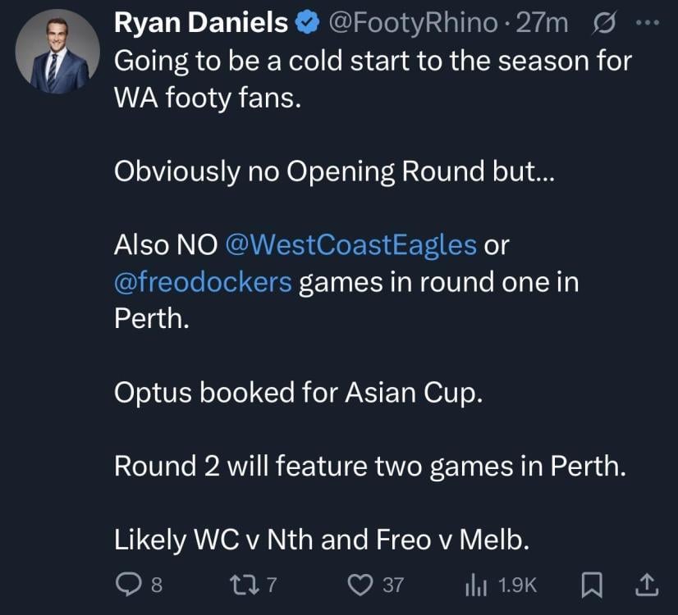Open view analytics bar chart icon
This screenshot has width=678, height=615.
point(477,584)
